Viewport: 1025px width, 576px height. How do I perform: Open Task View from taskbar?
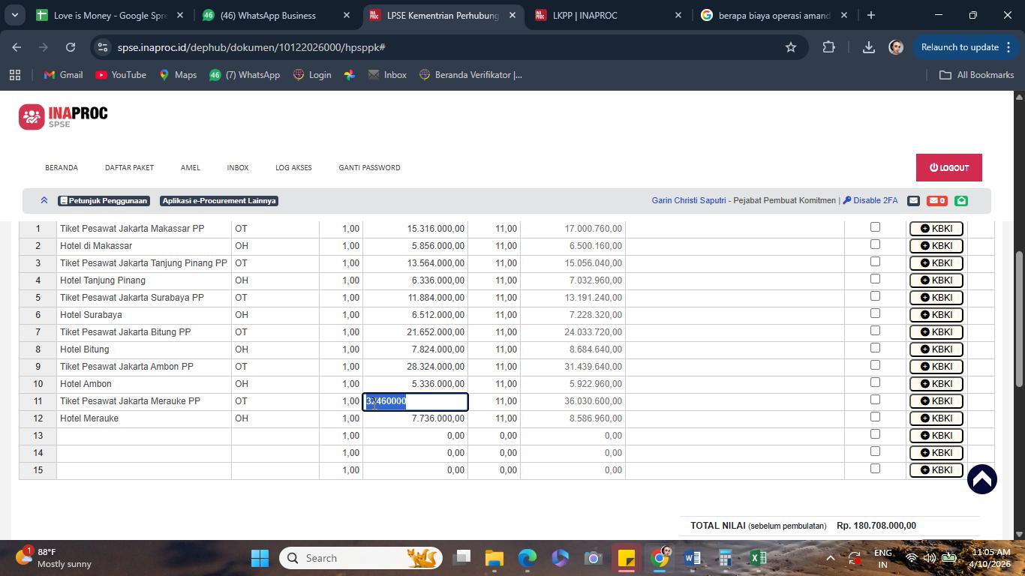click(461, 558)
